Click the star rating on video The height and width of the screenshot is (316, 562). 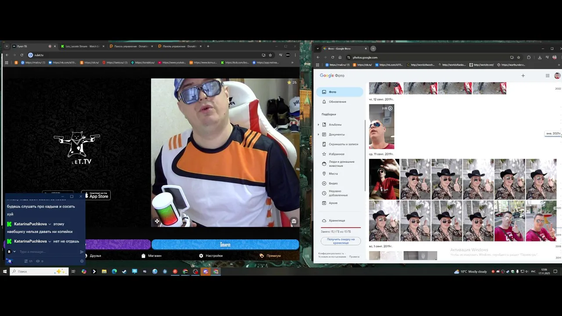tap(292, 82)
